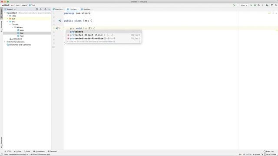Image resolution: width=278 pixels, height=156 pixels.
Task: Open the Terminal tool window
Action: (x=52, y=151)
